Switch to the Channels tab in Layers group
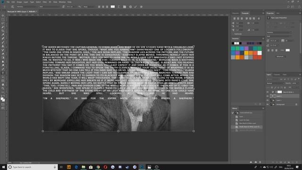The height and width of the screenshot is (170, 302). 277,75
